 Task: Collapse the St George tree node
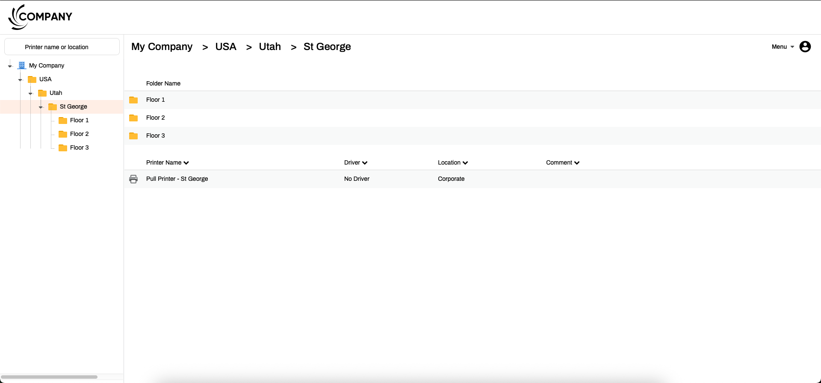(x=41, y=107)
